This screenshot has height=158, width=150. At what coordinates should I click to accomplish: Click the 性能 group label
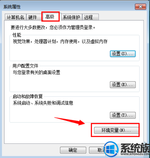[x=17, y=35]
